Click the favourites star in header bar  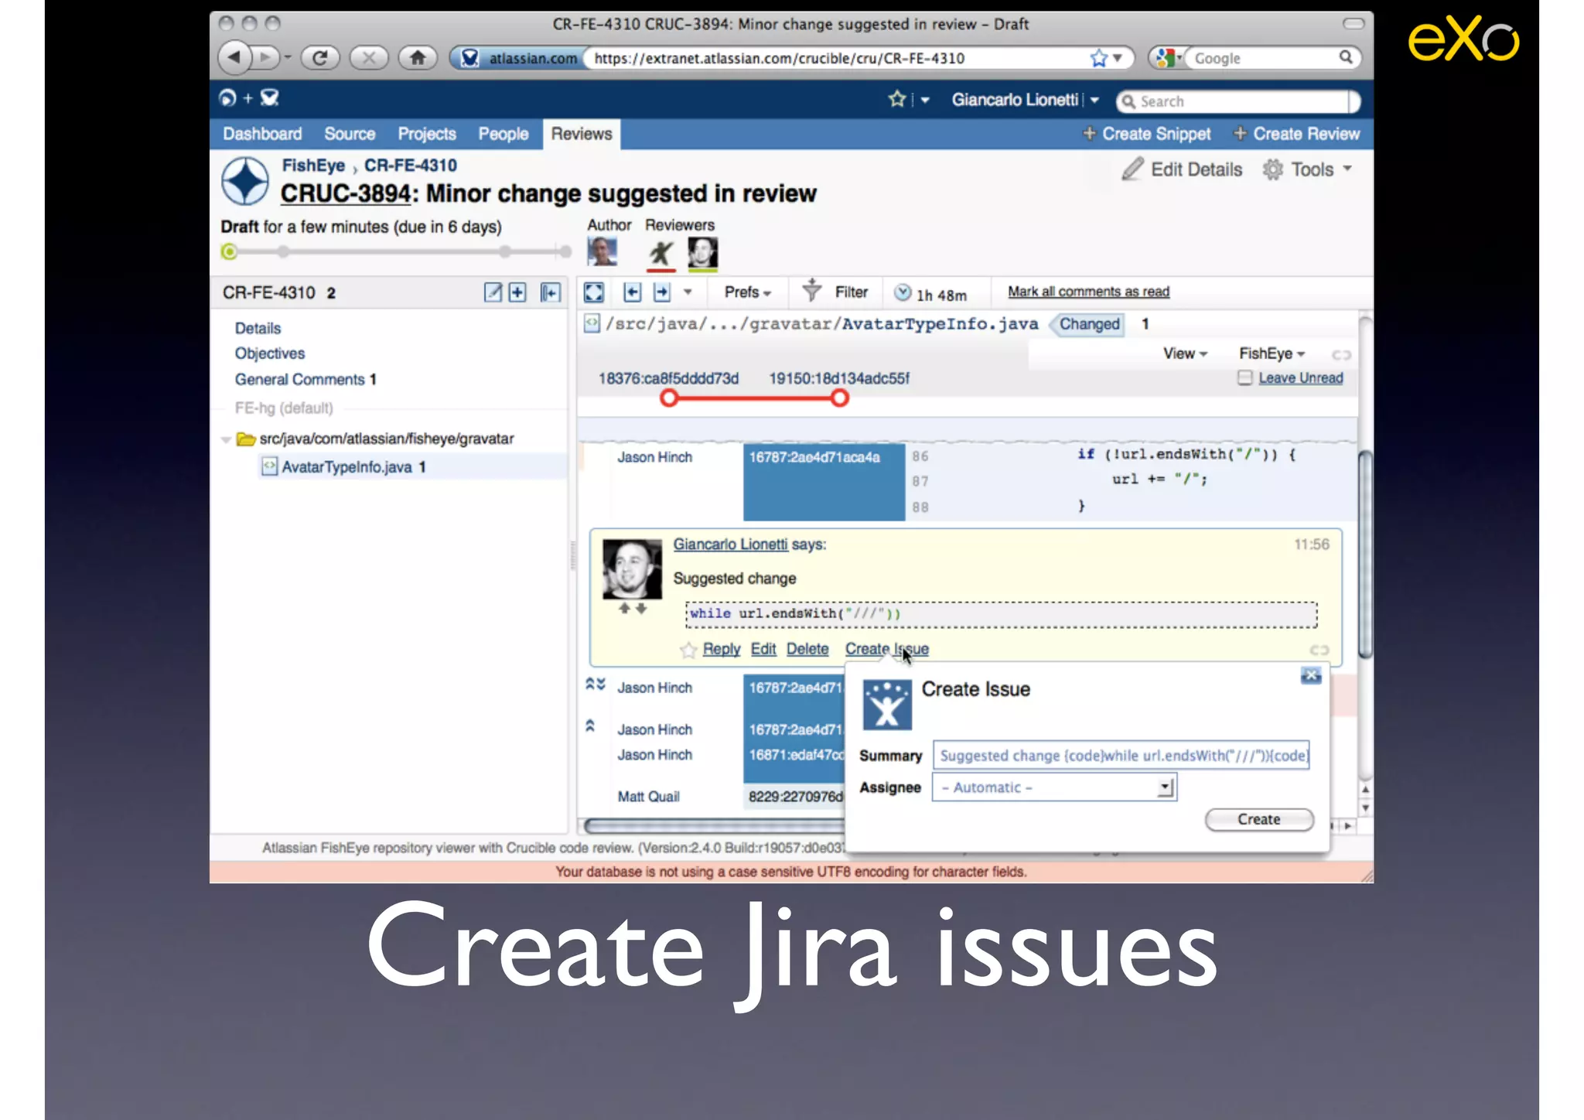tap(897, 99)
